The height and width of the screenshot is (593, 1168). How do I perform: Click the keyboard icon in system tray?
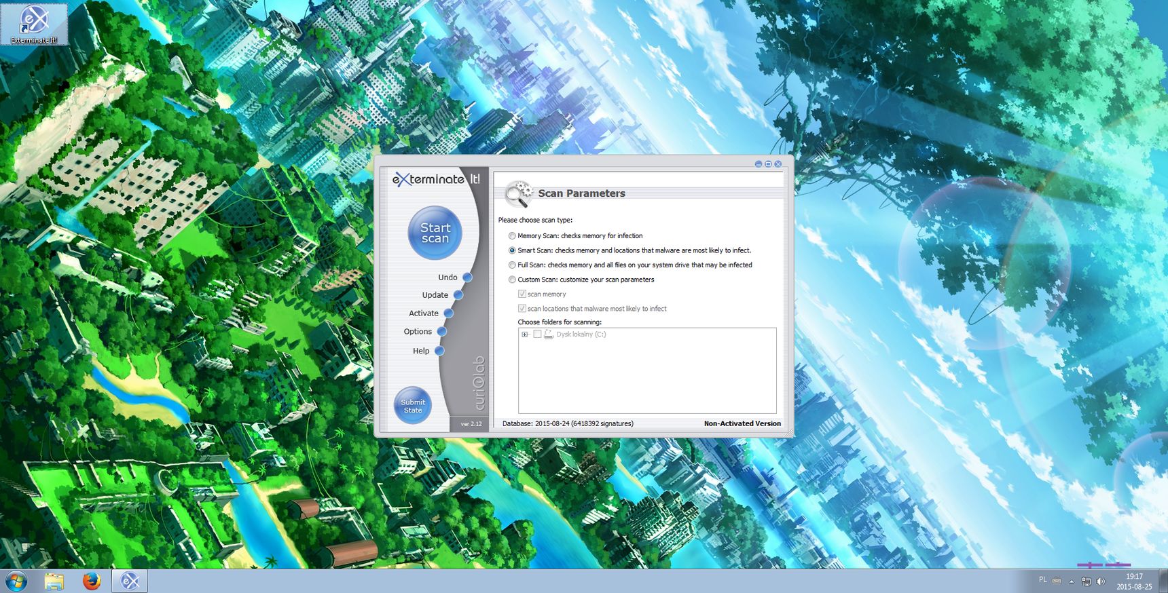tap(1057, 581)
